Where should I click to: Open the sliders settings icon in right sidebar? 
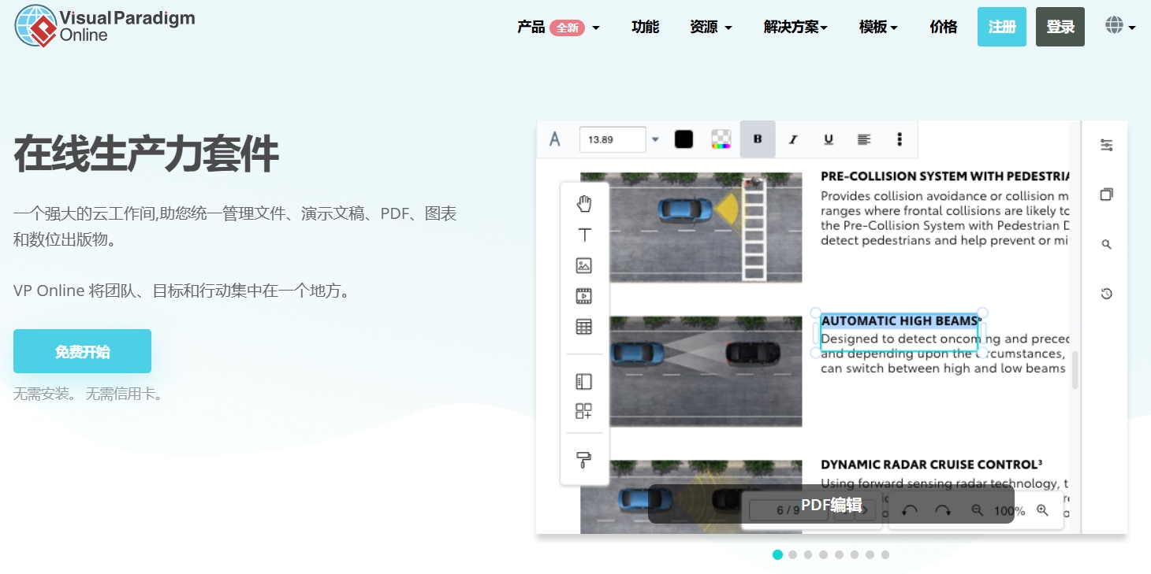[1107, 145]
